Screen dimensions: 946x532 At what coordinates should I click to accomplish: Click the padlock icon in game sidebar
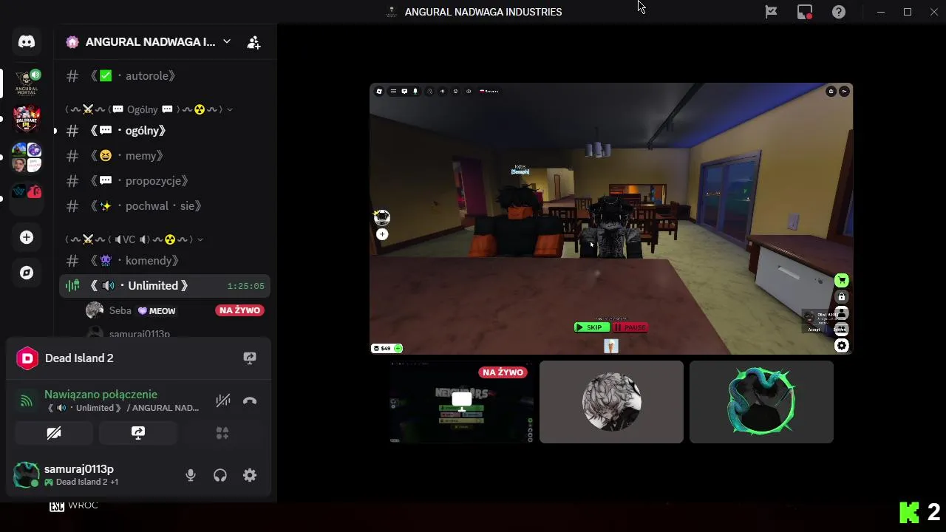[x=841, y=297]
